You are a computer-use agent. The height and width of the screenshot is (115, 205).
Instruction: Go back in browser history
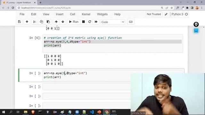point(3,8)
